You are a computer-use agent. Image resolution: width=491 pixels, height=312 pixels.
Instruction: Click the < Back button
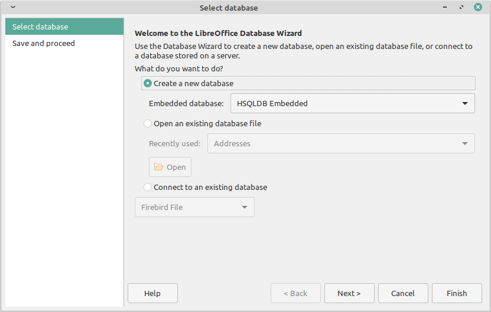(295, 293)
